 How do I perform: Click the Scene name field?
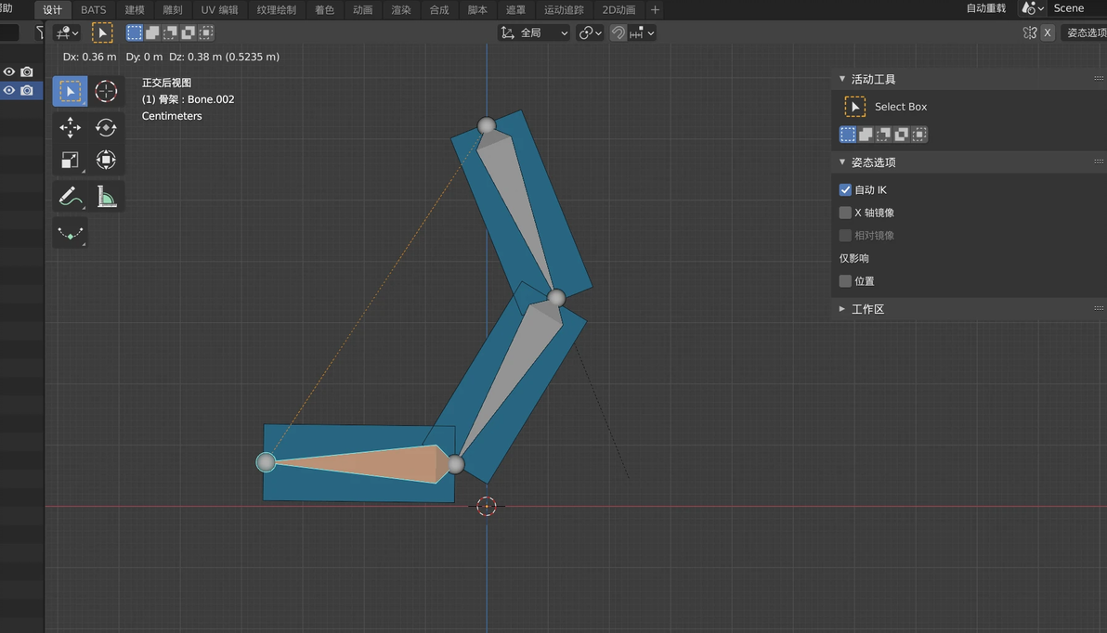(1077, 8)
